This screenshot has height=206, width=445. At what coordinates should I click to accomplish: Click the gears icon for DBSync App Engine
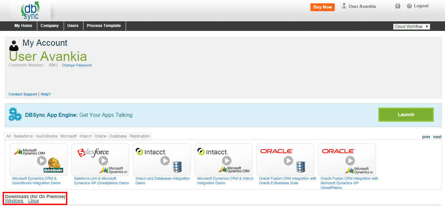15,115
